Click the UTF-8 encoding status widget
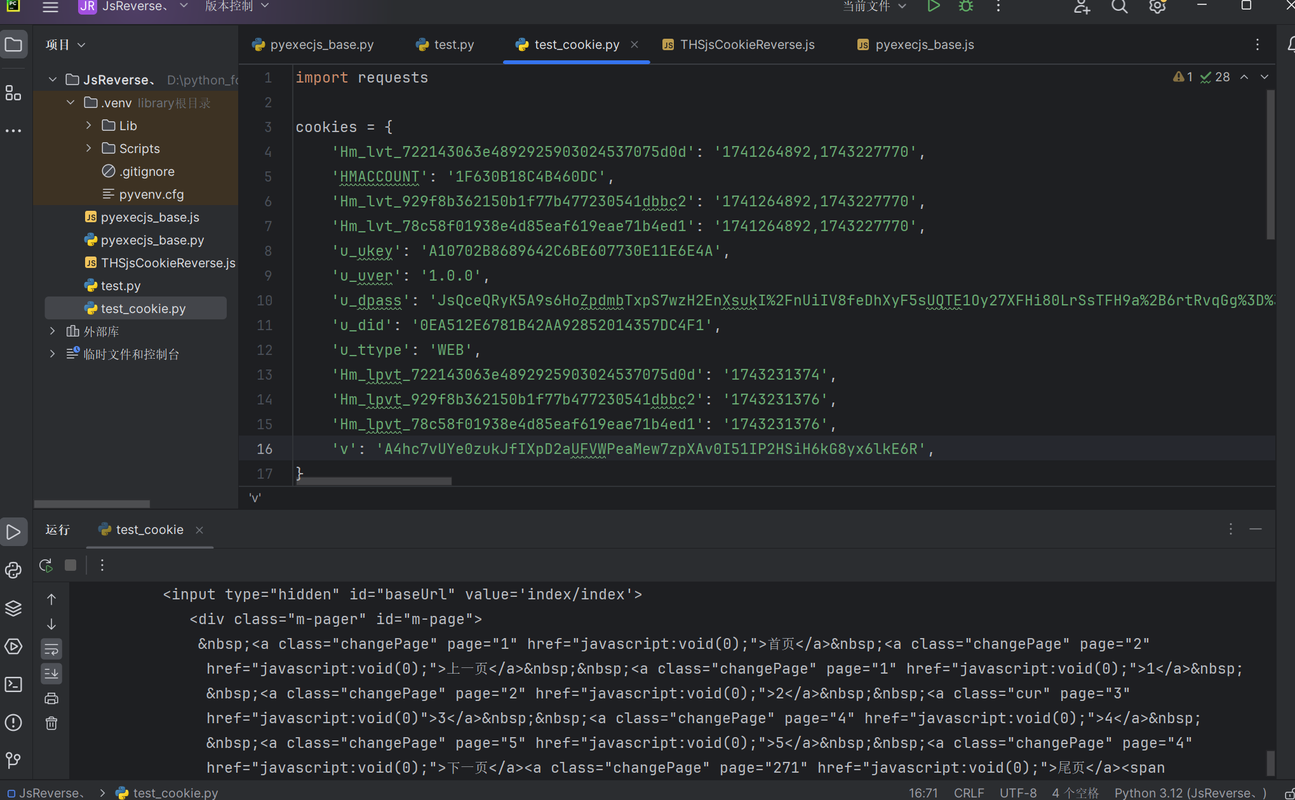1295x800 pixels. point(1017,792)
